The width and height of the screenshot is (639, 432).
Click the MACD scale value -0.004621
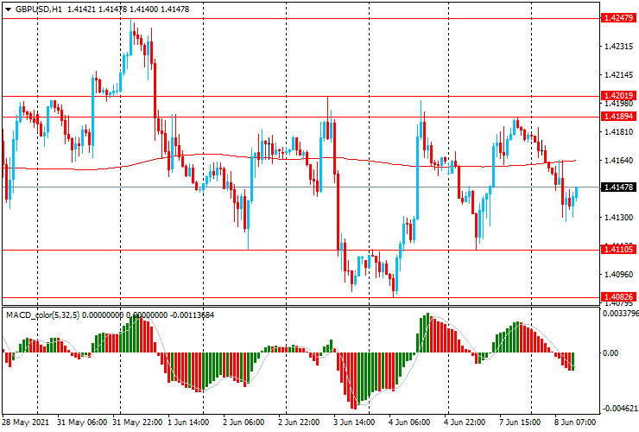click(x=620, y=407)
